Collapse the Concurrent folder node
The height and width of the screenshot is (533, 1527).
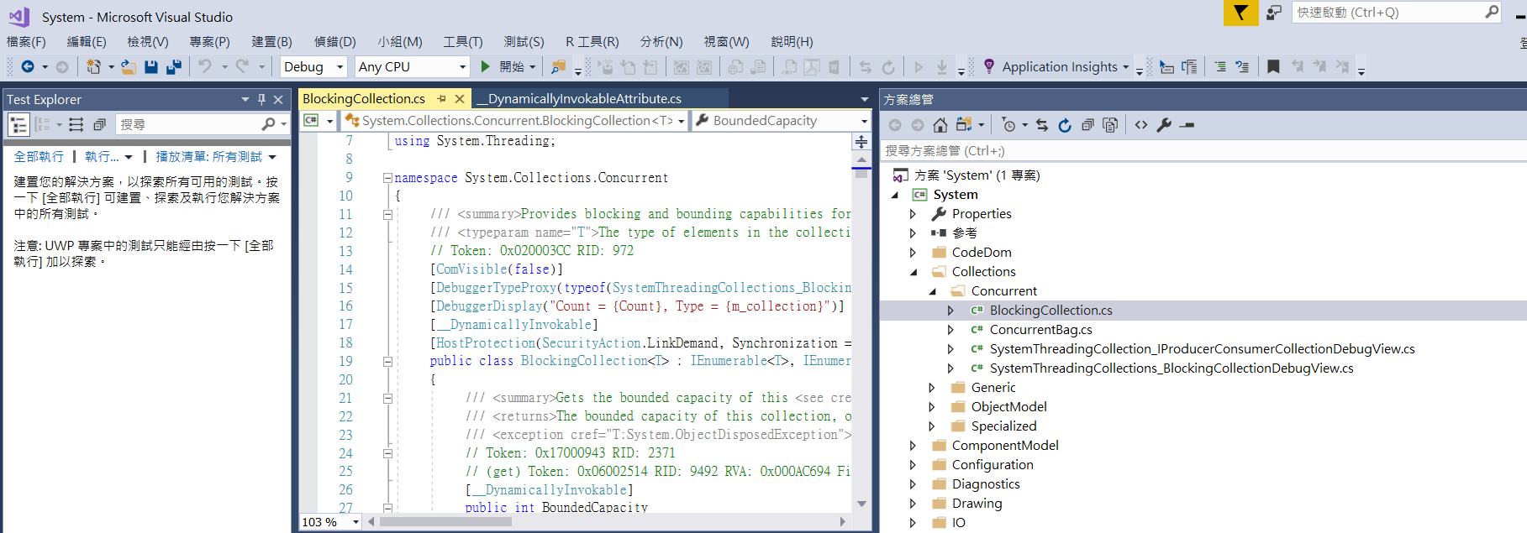933,291
